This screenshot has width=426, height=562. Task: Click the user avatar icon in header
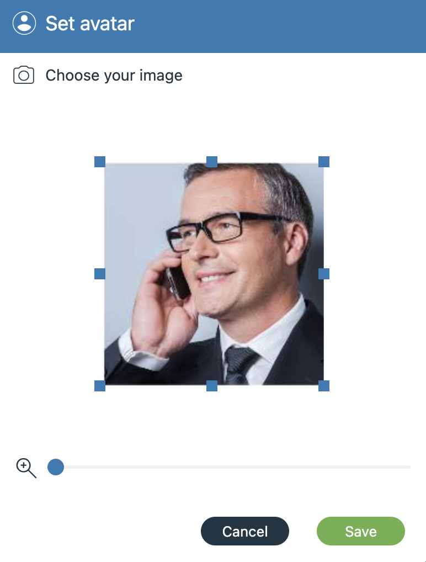(x=24, y=23)
